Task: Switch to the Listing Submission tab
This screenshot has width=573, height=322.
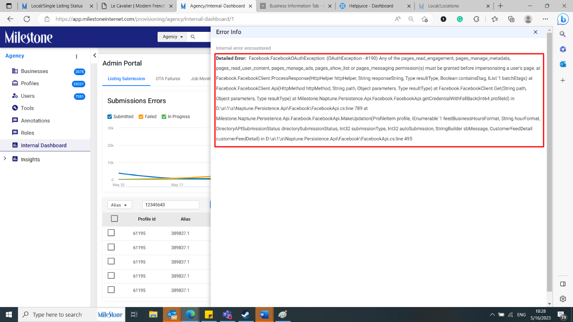Action: [126, 79]
